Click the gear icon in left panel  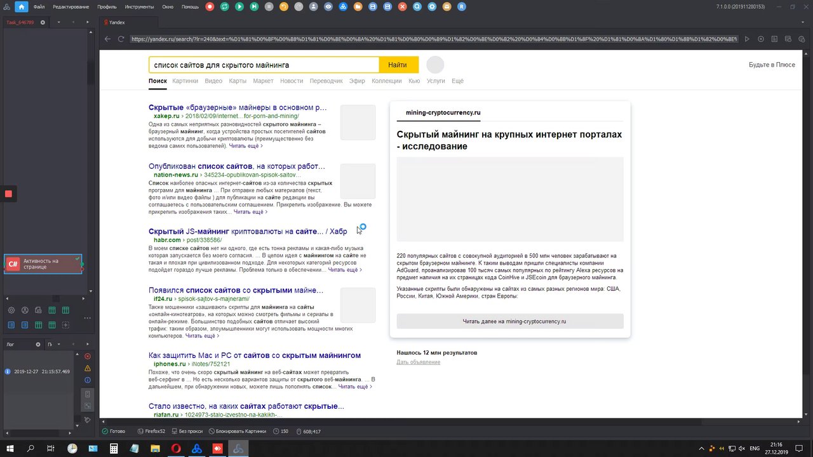pyautogui.click(x=11, y=310)
